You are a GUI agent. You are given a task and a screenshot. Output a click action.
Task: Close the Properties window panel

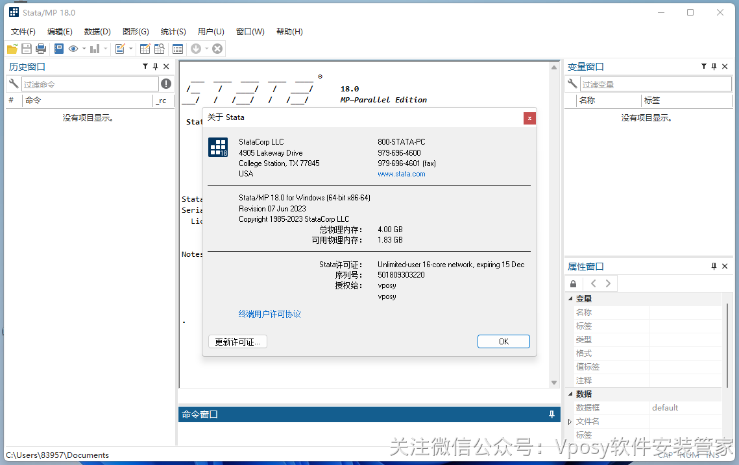click(x=725, y=266)
